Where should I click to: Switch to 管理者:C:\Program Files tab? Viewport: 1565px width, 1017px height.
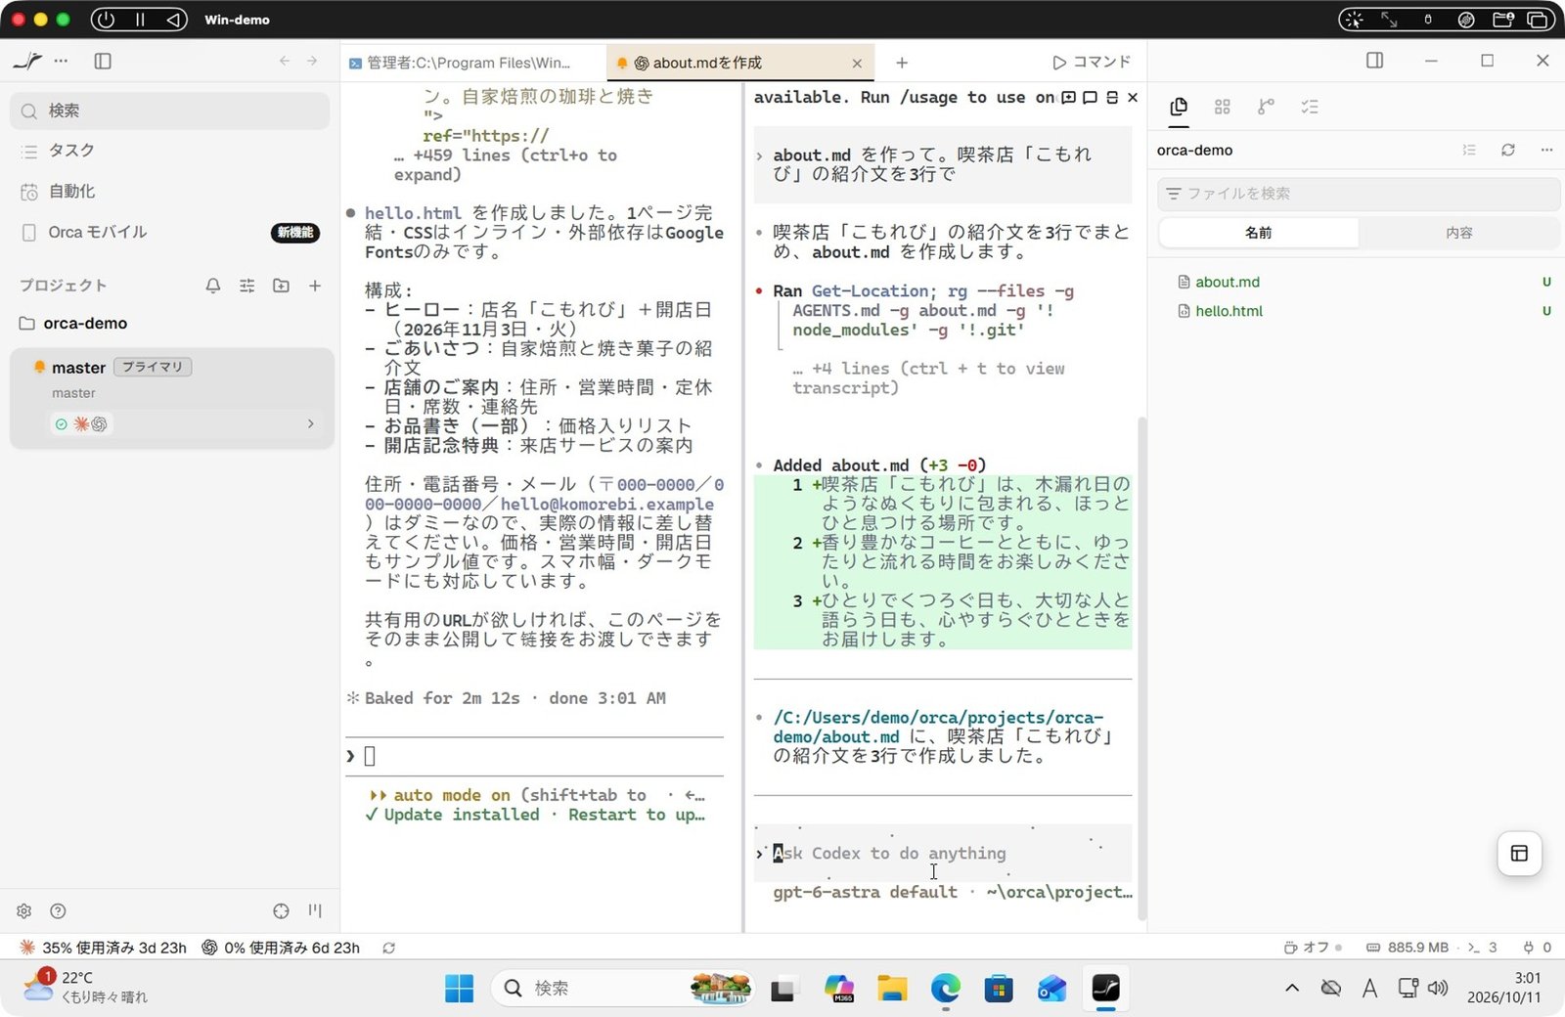tap(471, 63)
